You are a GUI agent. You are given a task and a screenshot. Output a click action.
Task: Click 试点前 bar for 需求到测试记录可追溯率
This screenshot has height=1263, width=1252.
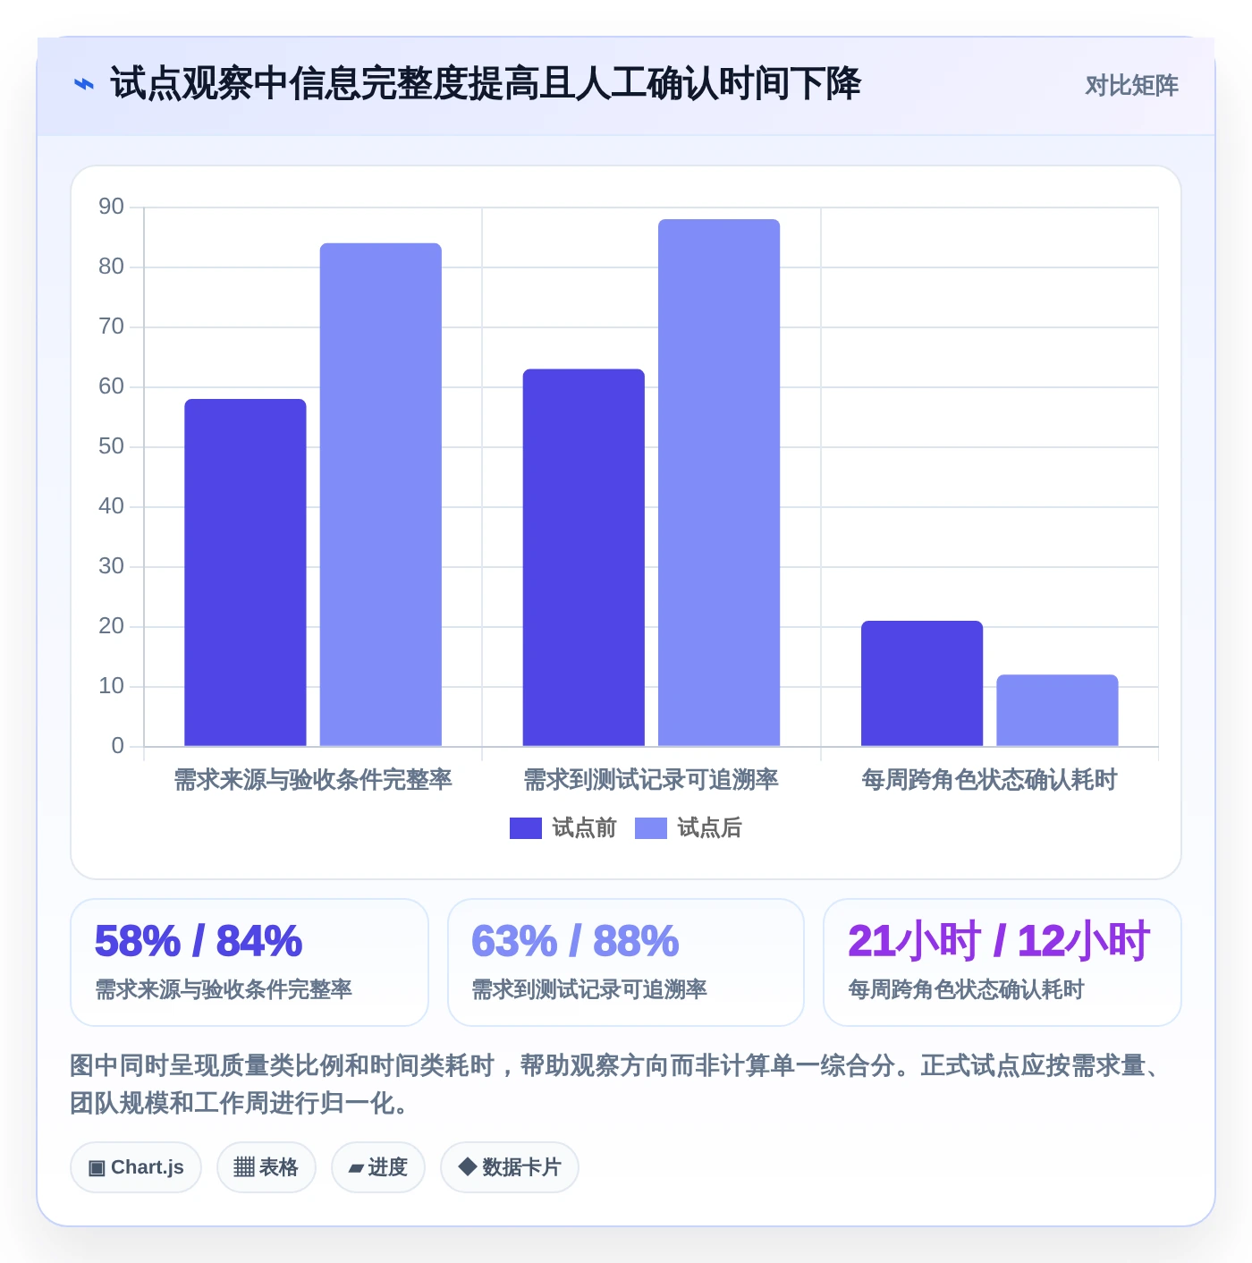pyautogui.click(x=584, y=557)
